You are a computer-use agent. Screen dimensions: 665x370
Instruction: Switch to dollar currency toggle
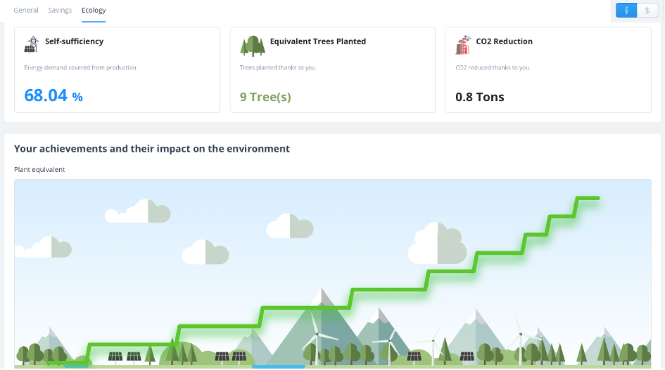coord(647,11)
